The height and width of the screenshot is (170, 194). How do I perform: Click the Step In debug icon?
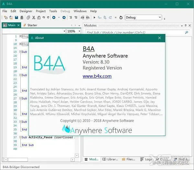tap(100, 17)
